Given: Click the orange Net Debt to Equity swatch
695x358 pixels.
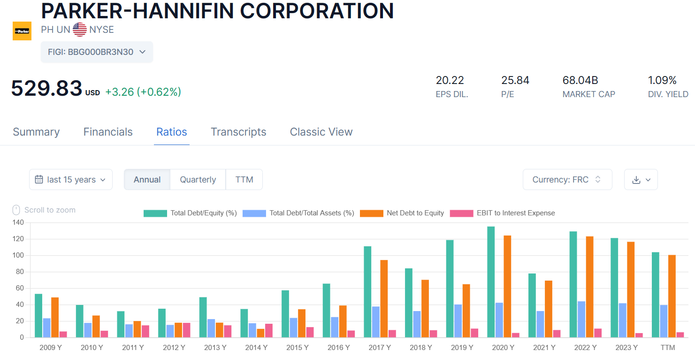Looking at the screenshot, I should 372,213.
